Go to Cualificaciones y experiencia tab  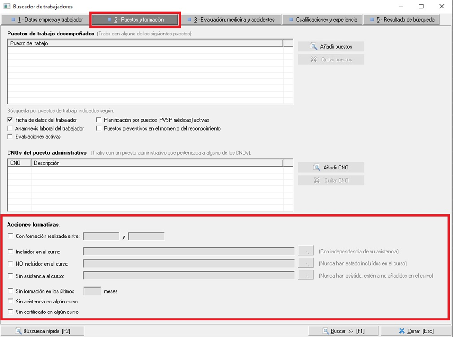pos(323,20)
